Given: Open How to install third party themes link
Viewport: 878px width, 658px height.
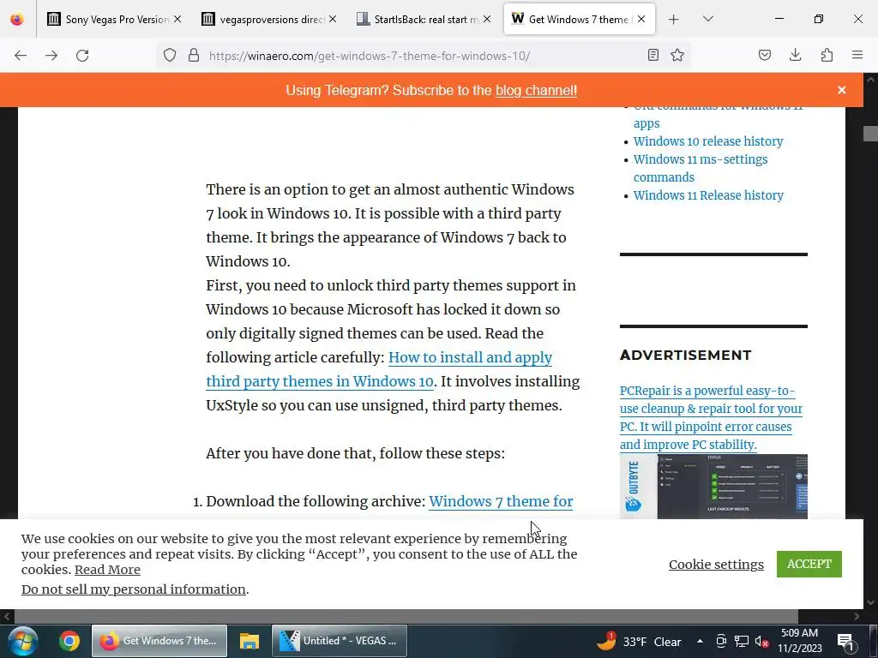Looking at the screenshot, I should pyautogui.click(x=379, y=369).
